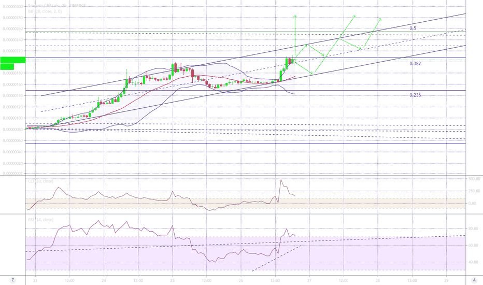Click the 0.00000120 price axis label

pyautogui.click(x=12, y=107)
